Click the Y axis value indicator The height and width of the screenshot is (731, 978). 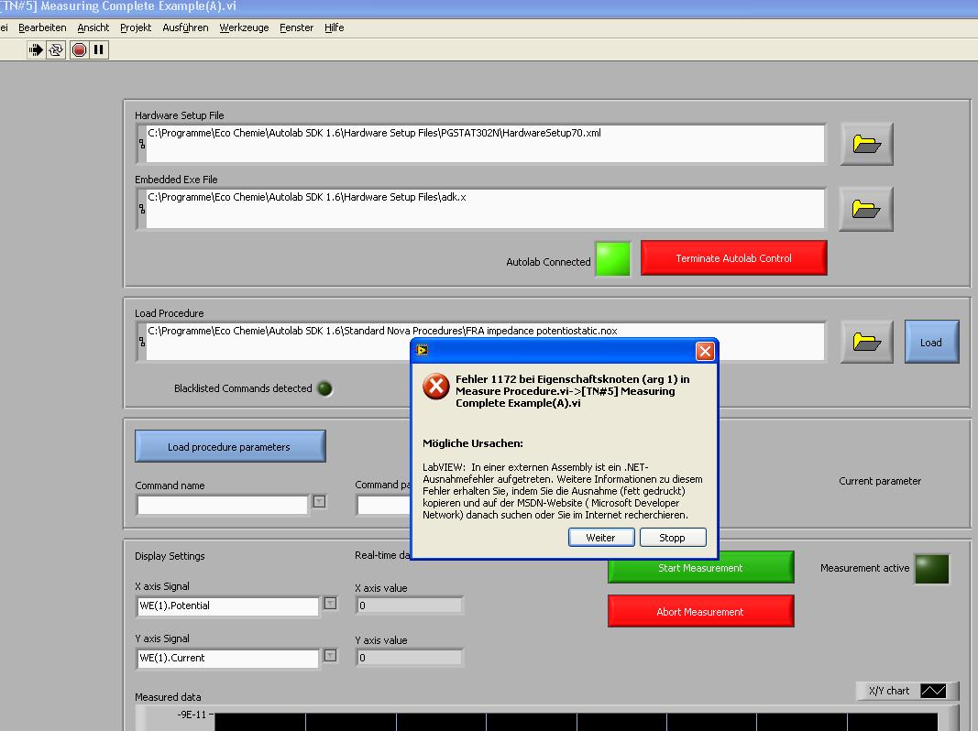click(x=409, y=658)
